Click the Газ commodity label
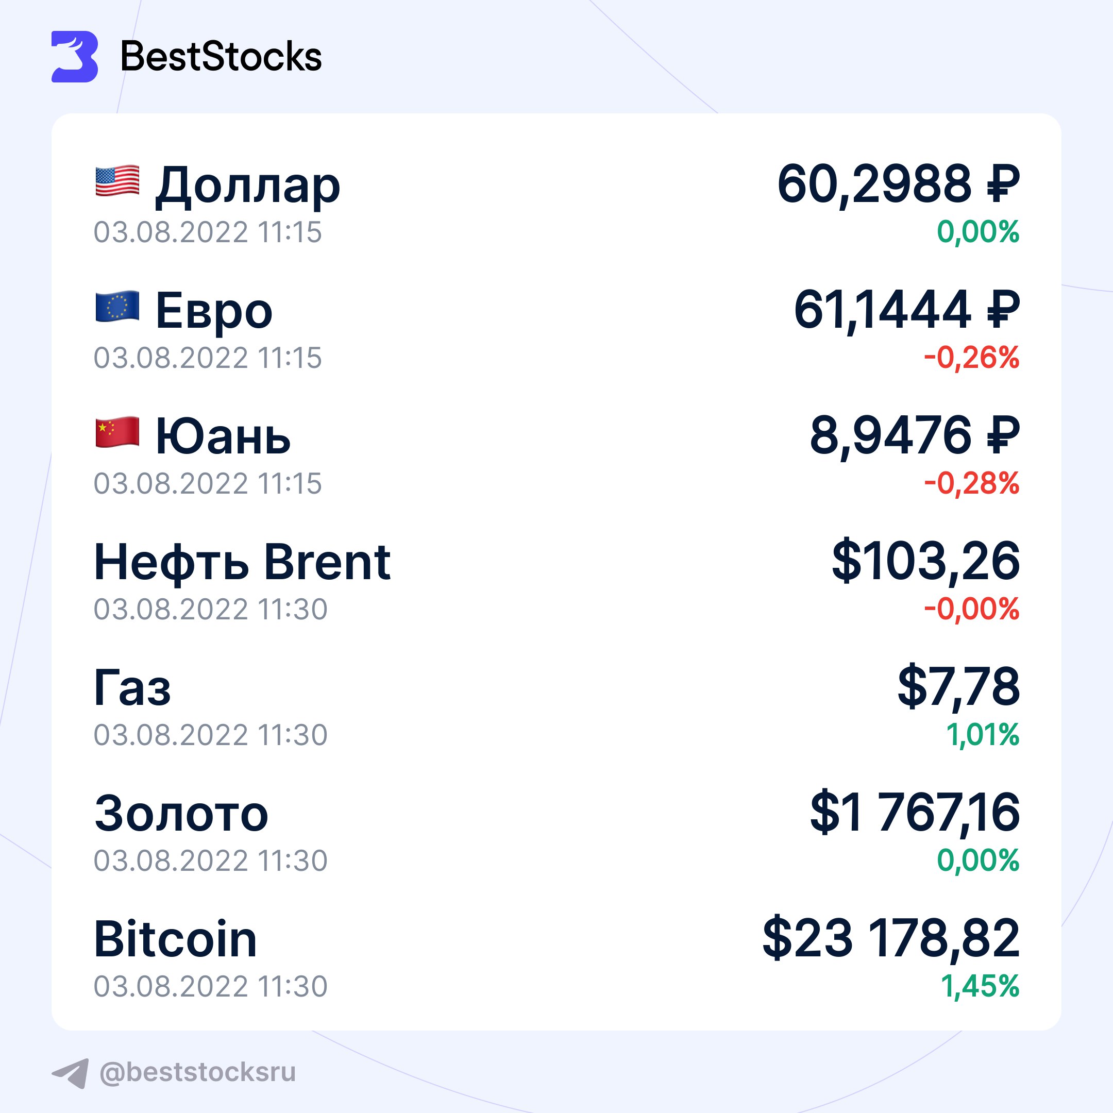Screen dimensions: 1113x1113 pyautogui.click(x=132, y=688)
